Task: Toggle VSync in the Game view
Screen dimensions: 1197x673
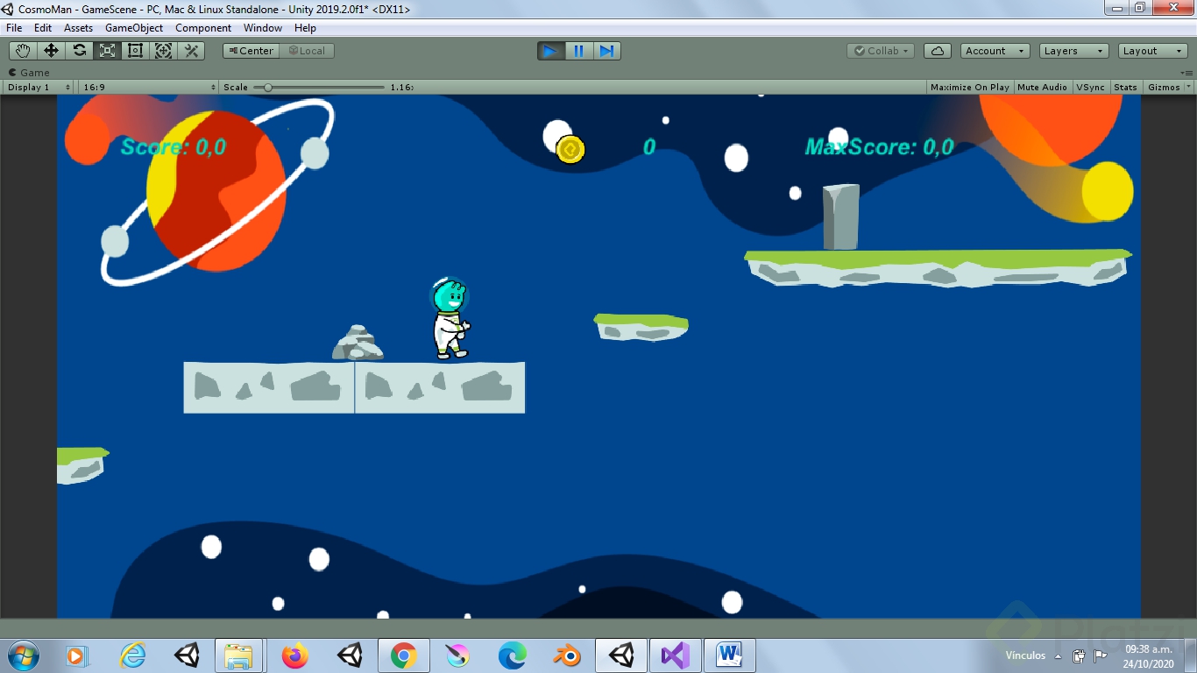Action: click(x=1091, y=87)
